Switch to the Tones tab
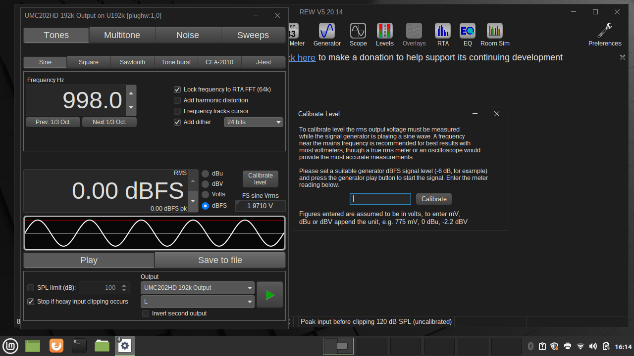Viewport: 634px width, 356px height. tap(56, 35)
